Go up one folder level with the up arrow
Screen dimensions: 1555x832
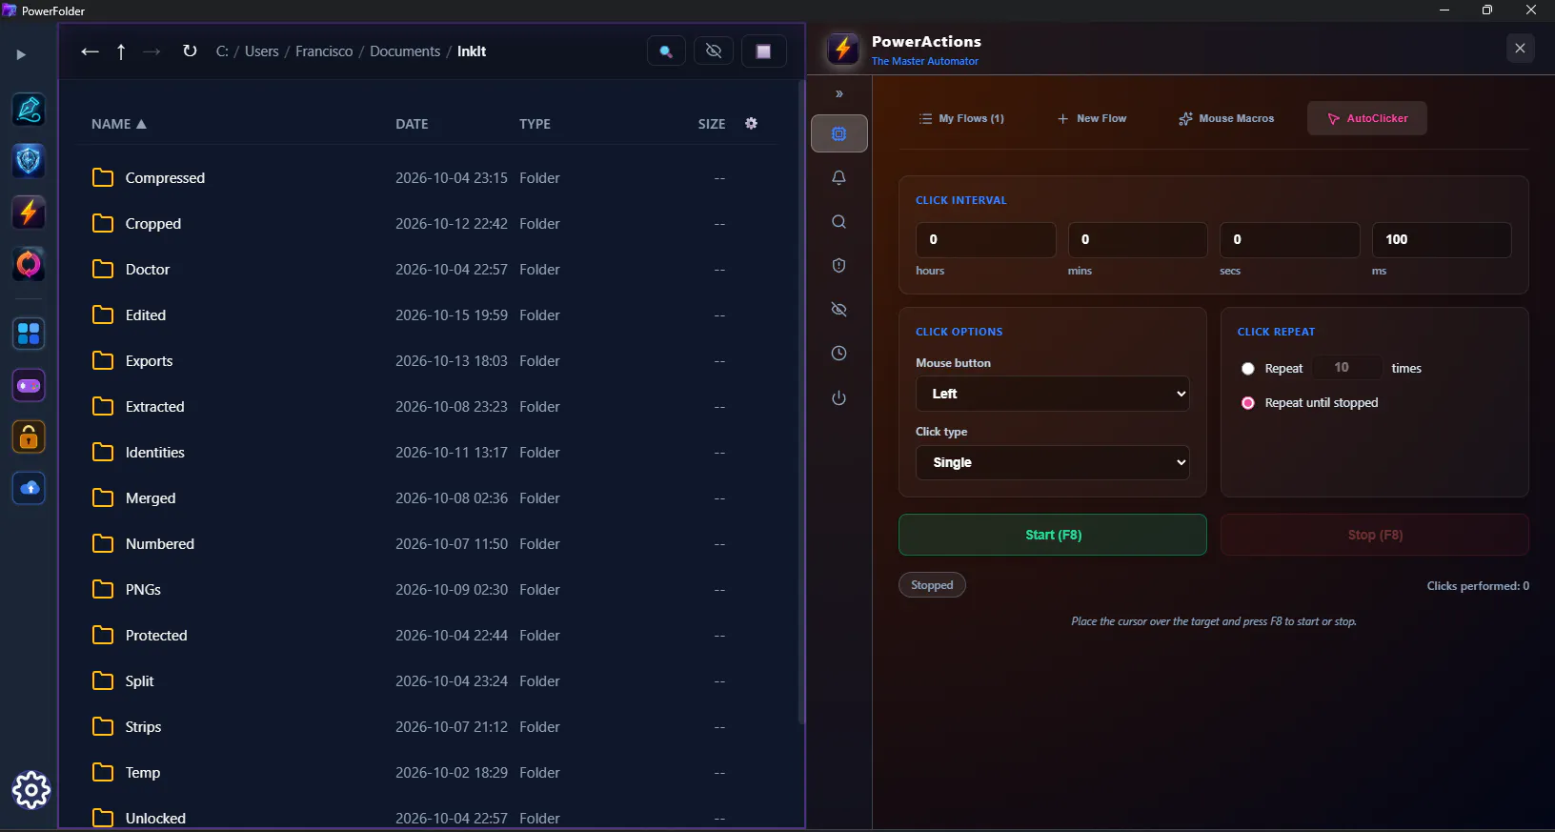121,51
